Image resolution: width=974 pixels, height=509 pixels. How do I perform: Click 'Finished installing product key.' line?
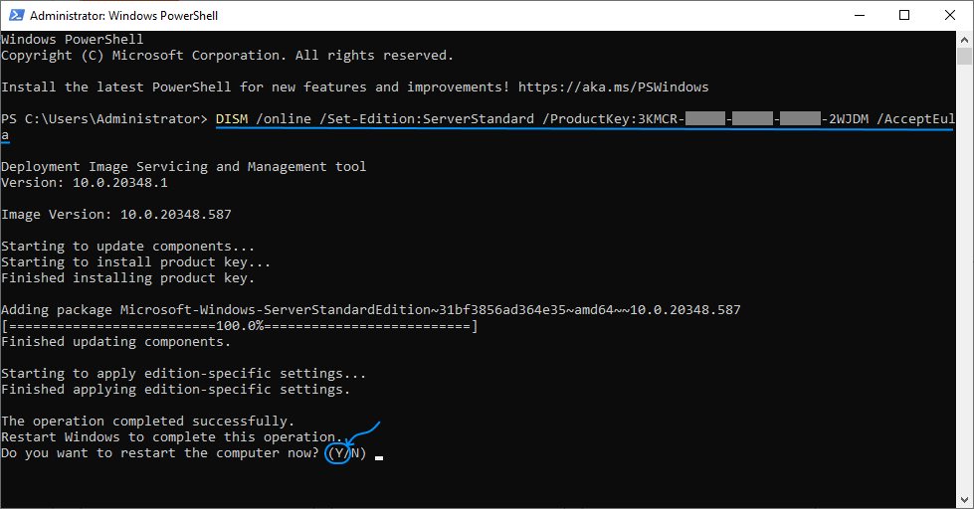(128, 278)
